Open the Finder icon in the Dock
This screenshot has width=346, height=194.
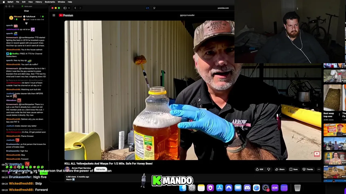click(x=183, y=188)
